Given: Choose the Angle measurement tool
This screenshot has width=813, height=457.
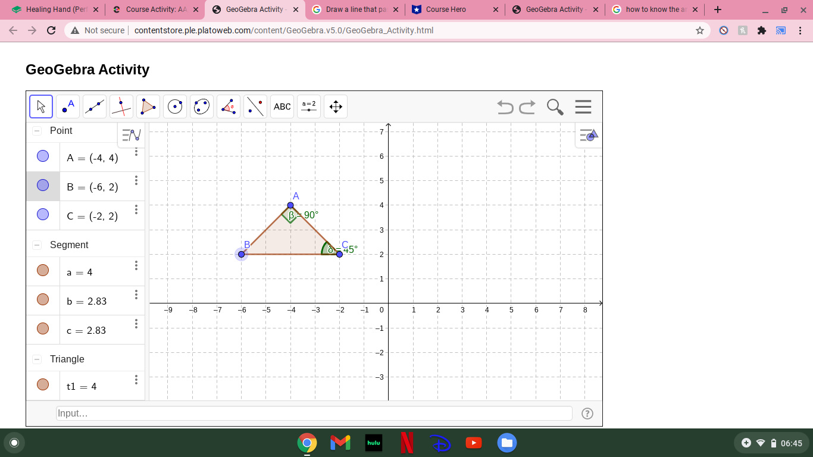Looking at the screenshot, I should tap(229, 107).
